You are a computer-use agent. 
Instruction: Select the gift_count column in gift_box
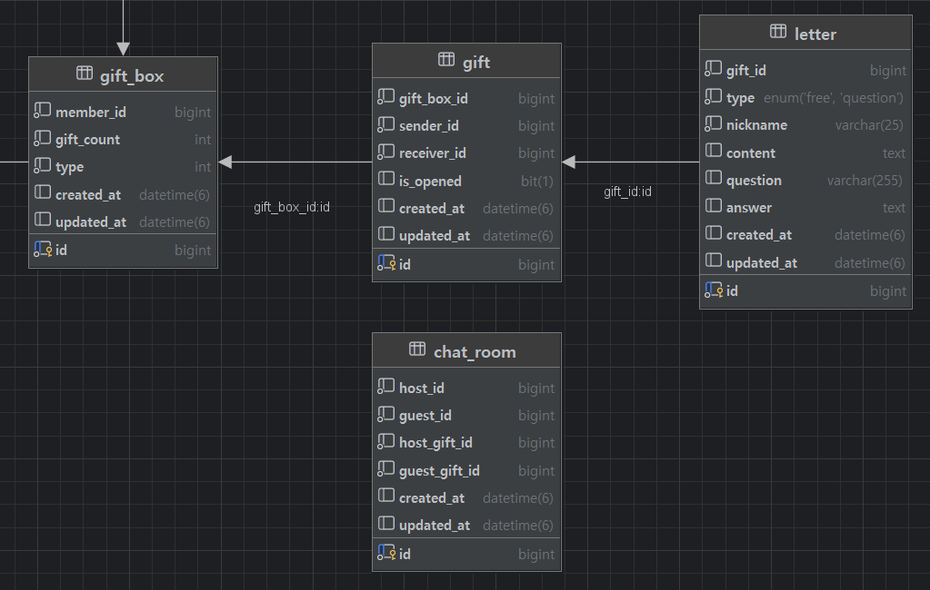click(87, 140)
